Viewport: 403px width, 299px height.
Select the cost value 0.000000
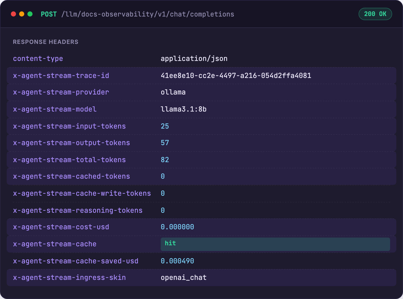point(177,227)
